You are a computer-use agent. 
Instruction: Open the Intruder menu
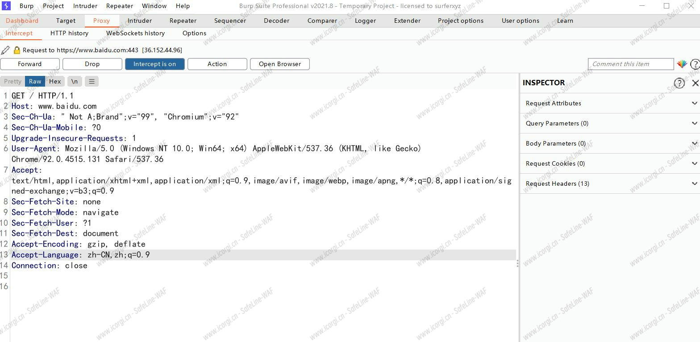[85, 6]
